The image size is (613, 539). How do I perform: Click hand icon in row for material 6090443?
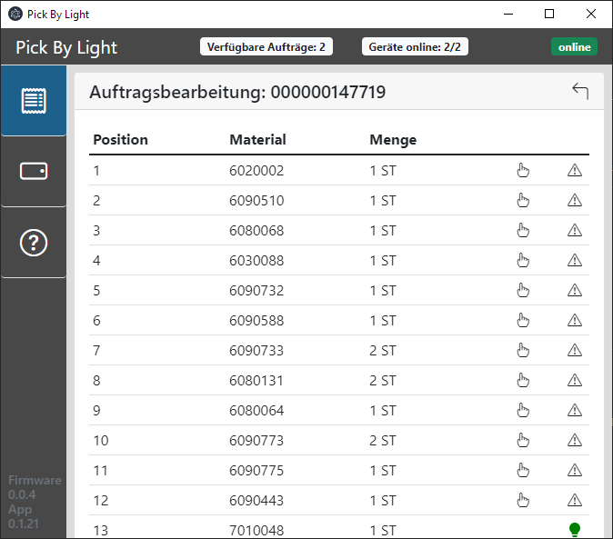click(523, 500)
